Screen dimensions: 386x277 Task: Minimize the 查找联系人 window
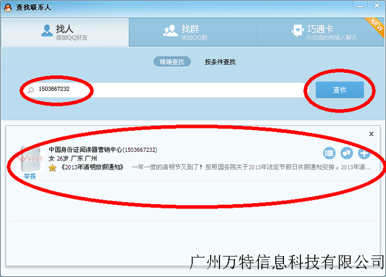[x=360, y=6]
